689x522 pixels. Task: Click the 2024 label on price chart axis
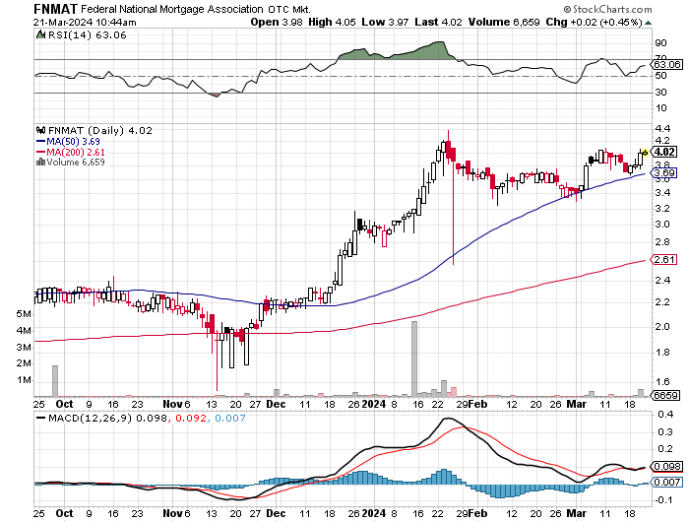tap(373, 404)
